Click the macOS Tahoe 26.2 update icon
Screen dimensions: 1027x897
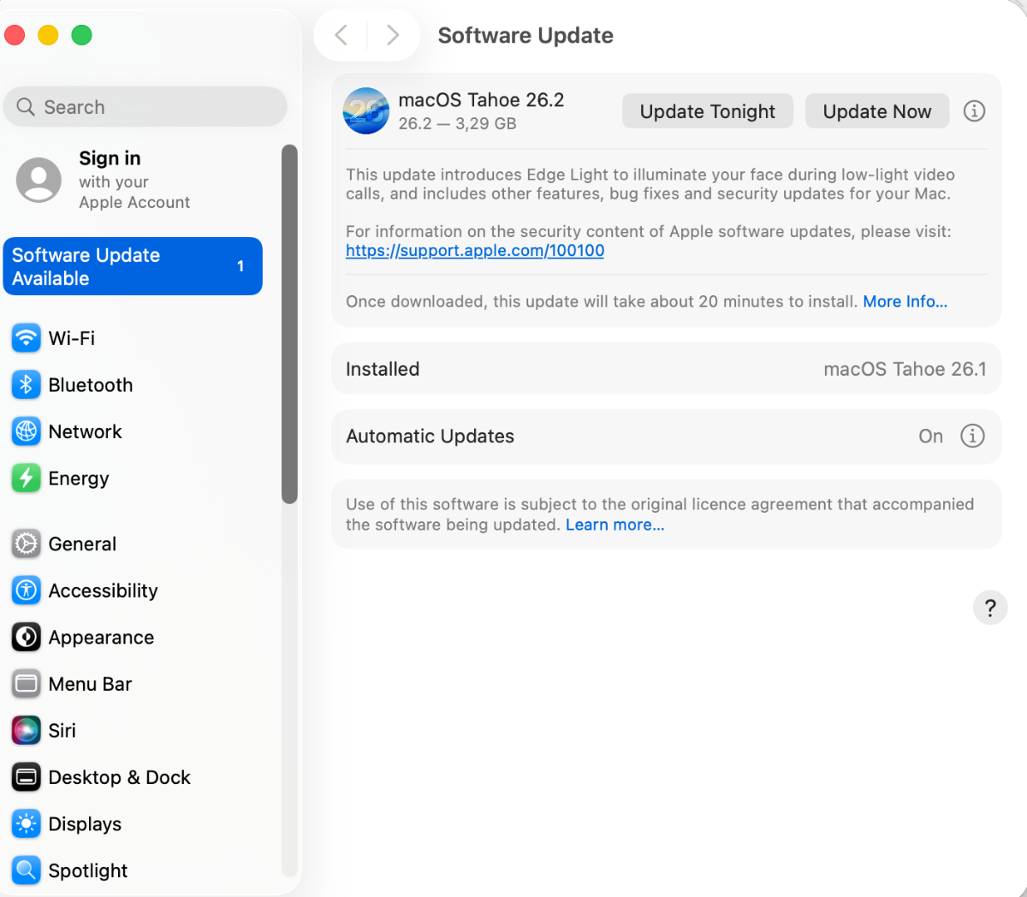366,111
